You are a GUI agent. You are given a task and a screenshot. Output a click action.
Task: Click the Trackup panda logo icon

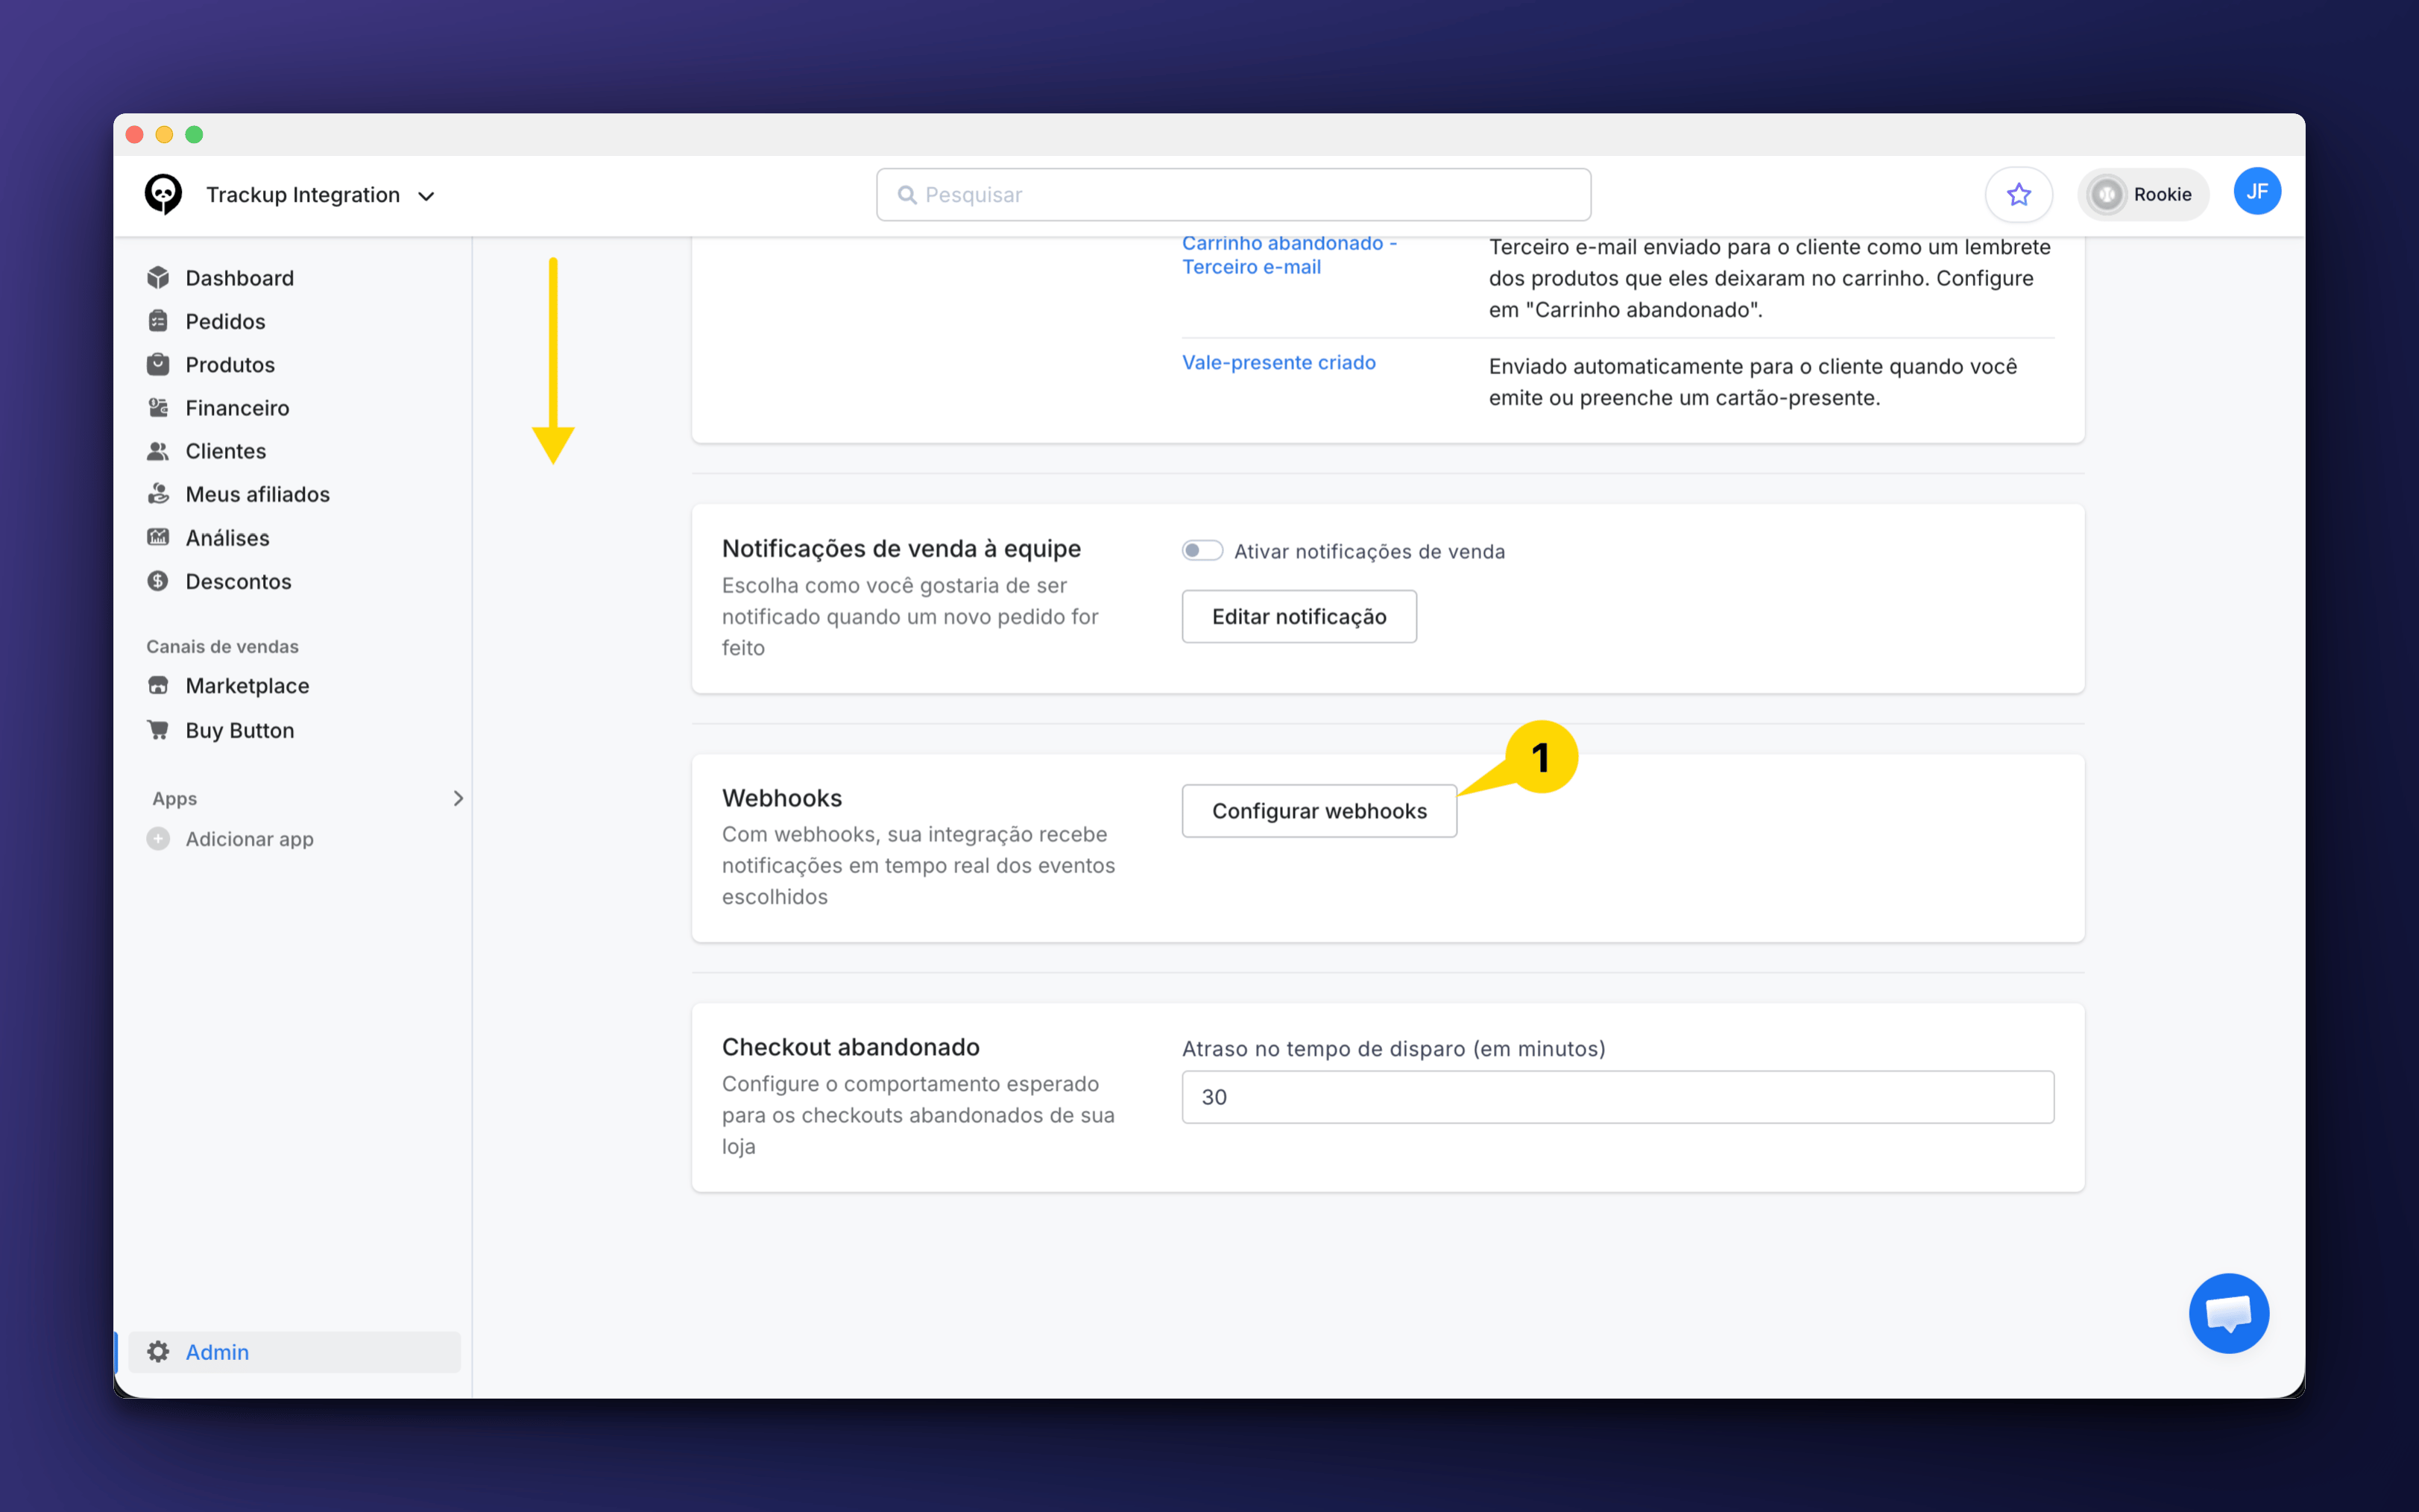point(163,194)
